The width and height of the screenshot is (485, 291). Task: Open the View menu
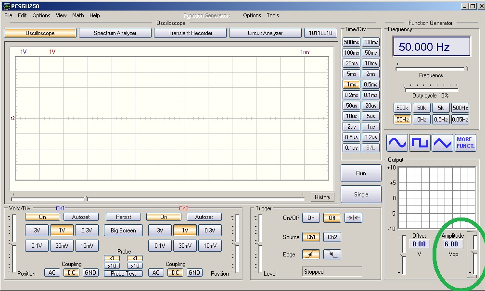[61, 15]
